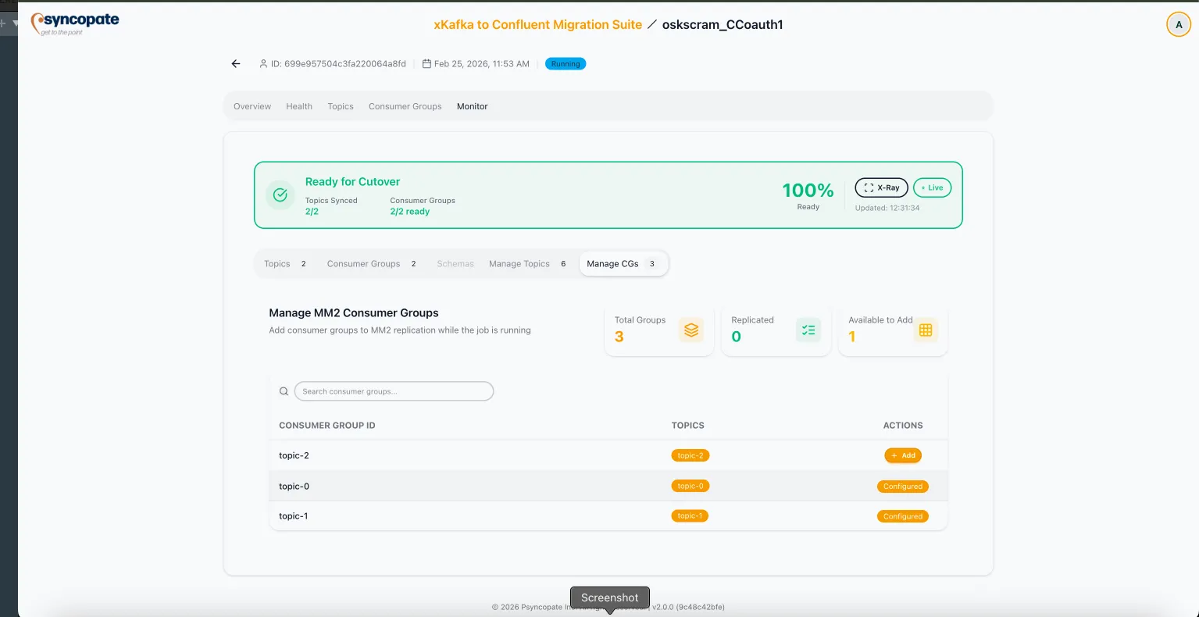Click the layers icon on the Total Groups card
The image size is (1199, 617).
click(x=690, y=330)
